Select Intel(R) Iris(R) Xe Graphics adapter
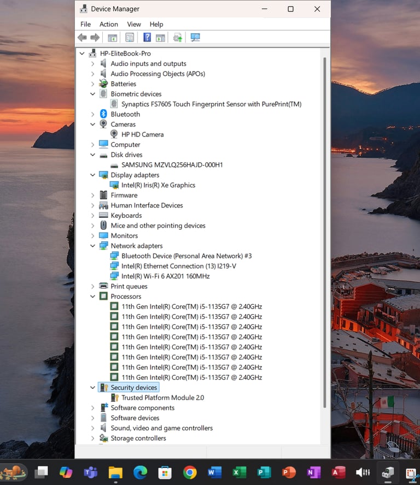The width and height of the screenshot is (420, 485). pos(158,185)
